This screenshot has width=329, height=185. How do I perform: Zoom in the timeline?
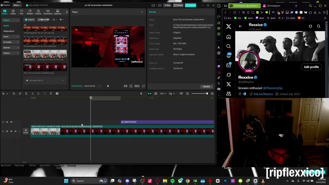click(212, 94)
